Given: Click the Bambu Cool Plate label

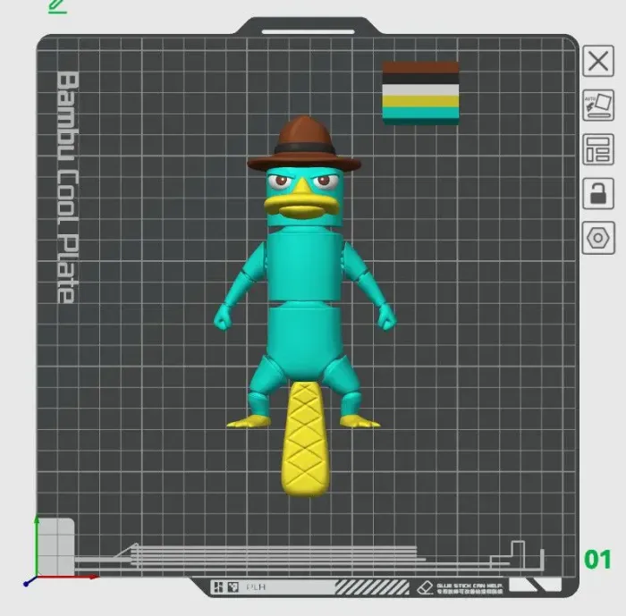Looking at the screenshot, I should click(x=67, y=187).
